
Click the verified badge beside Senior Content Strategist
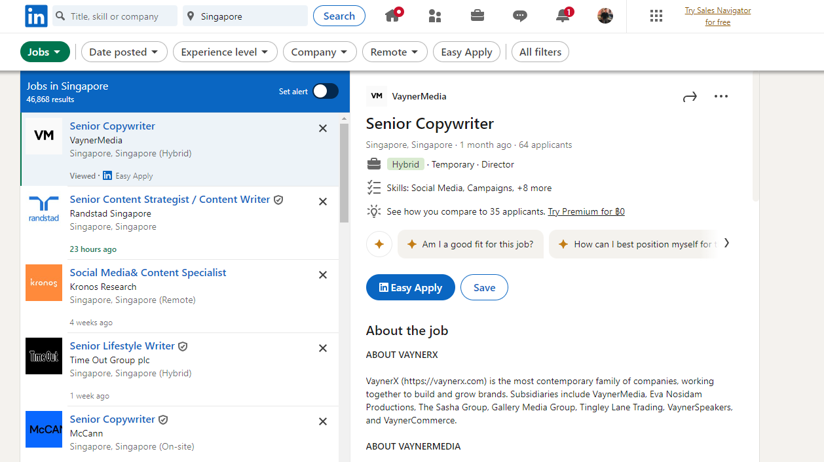pos(278,200)
